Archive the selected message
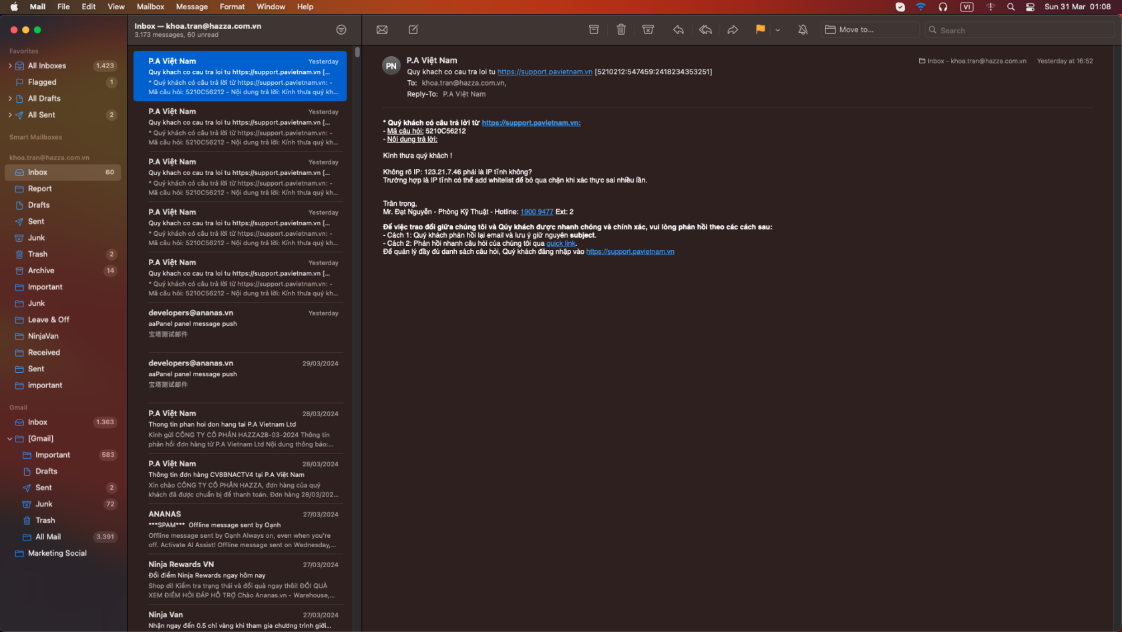The height and width of the screenshot is (632, 1122). click(594, 29)
